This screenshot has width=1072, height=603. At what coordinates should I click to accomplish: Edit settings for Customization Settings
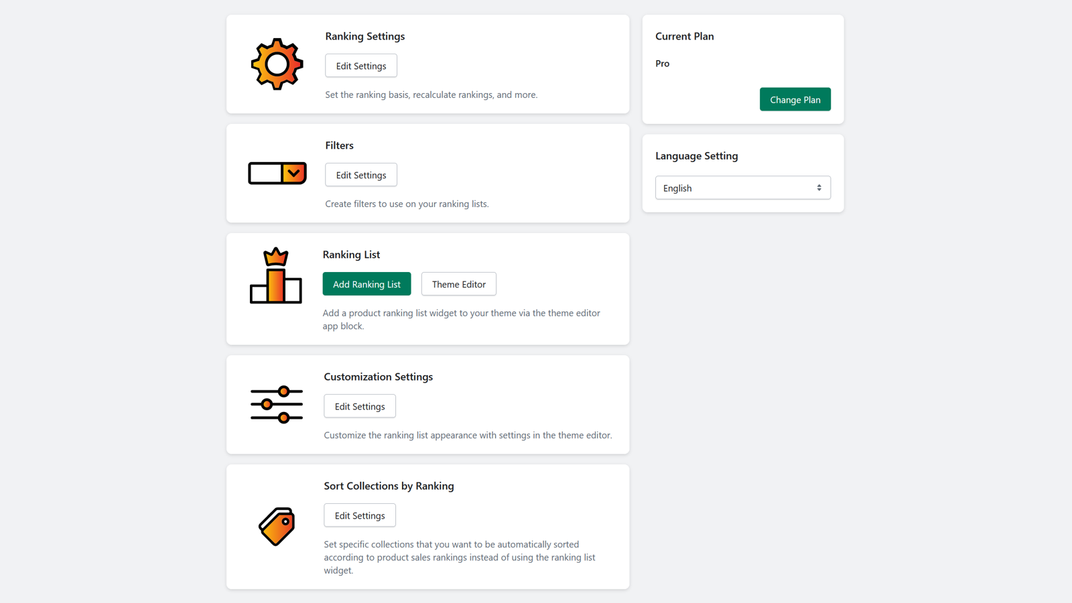click(359, 406)
